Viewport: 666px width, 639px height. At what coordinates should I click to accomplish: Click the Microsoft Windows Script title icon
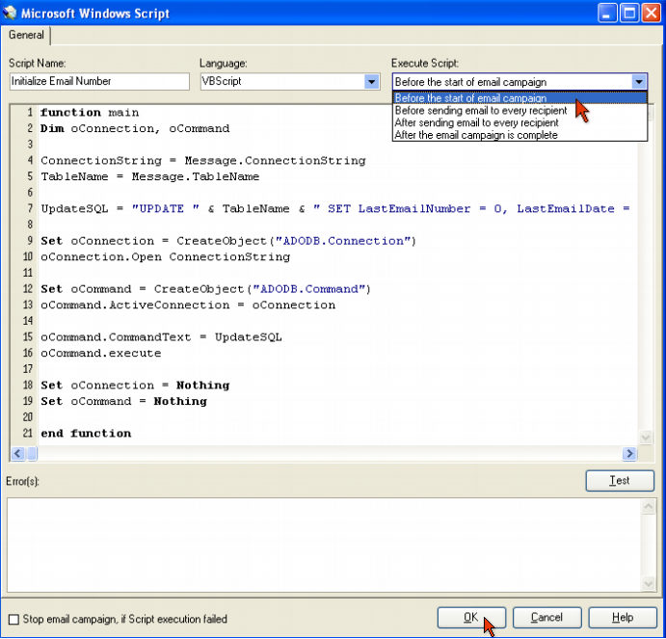point(10,13)
